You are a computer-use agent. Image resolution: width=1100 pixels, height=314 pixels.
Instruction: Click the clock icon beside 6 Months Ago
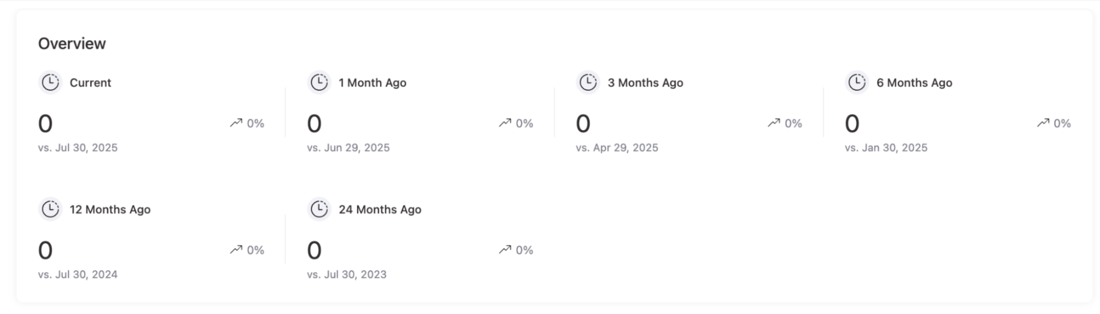click(x=857, y=83)
